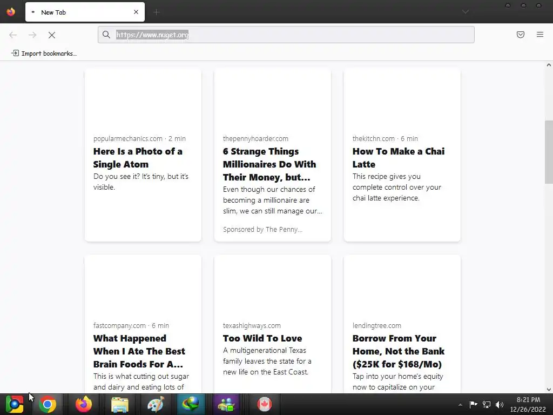Open the Canada flag taskbar app
The width and height of the screenshot is (553, 415).
pyautogui.click(x=264, y=404)
